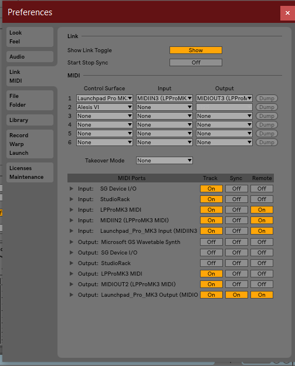Enable Remote for Output StudioRack
The height and width of the screenshot is (366, 295).
coord(262,263)
